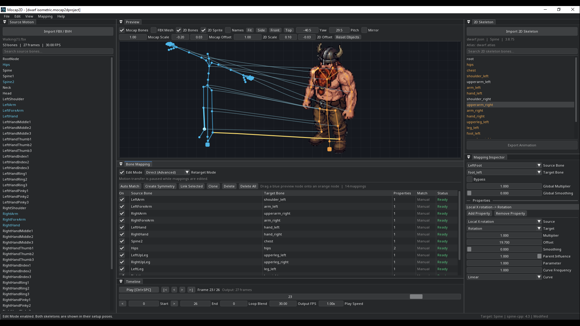Click the Reset Objects button
Viewport: 580px width, 326px height.
(x=348, y=37)
